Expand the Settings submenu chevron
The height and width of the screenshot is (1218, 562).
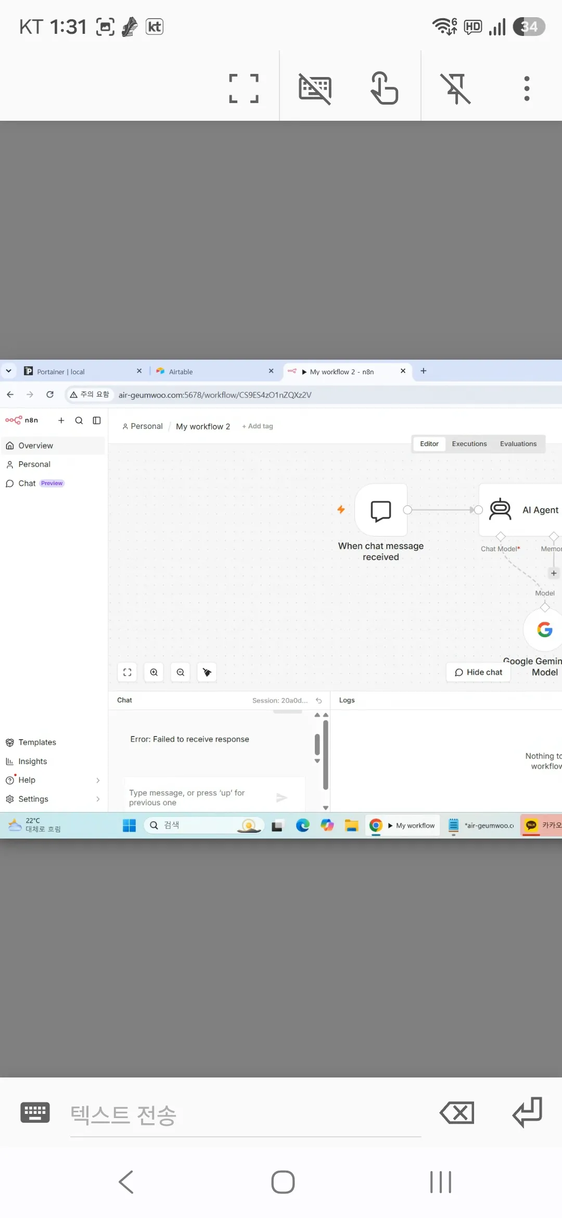coord(98,799)
